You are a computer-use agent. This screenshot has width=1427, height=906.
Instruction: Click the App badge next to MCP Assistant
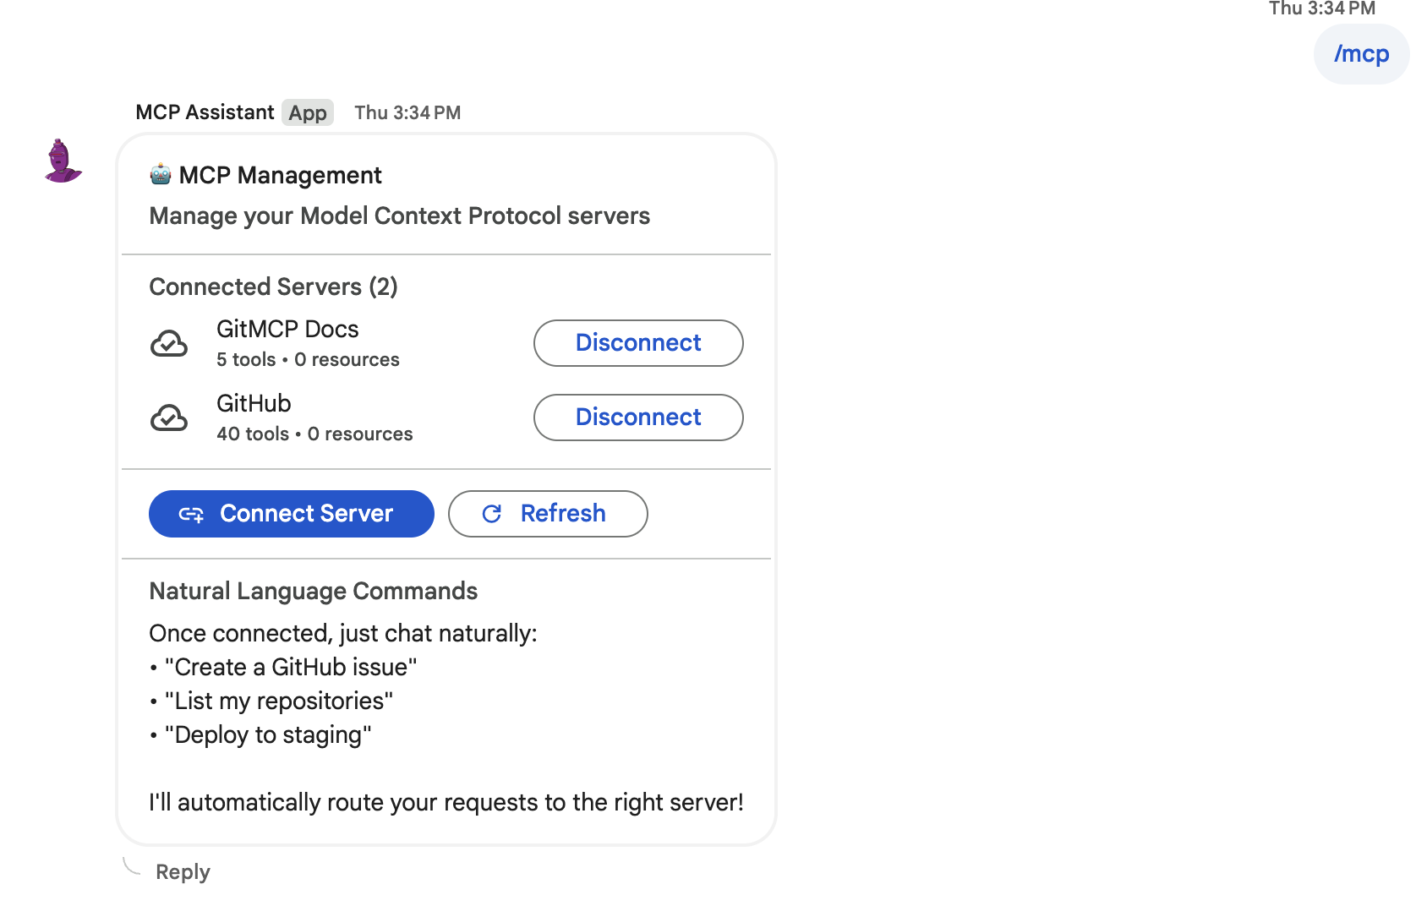308,112
